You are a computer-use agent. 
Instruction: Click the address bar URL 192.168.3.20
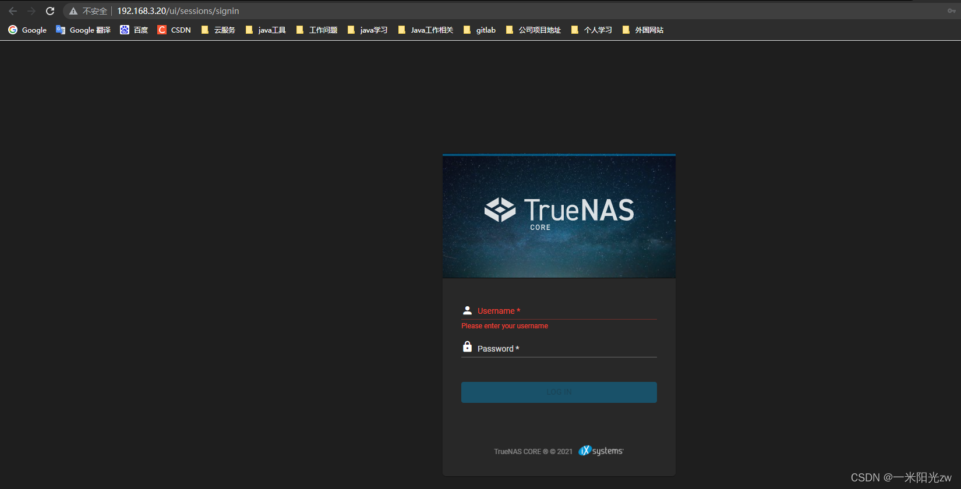coord(178,11)
